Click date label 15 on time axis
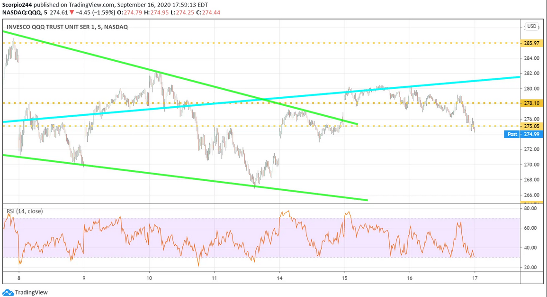Viewport: 547px width, 297px height. pyautogui.click(x=345, y=278)
